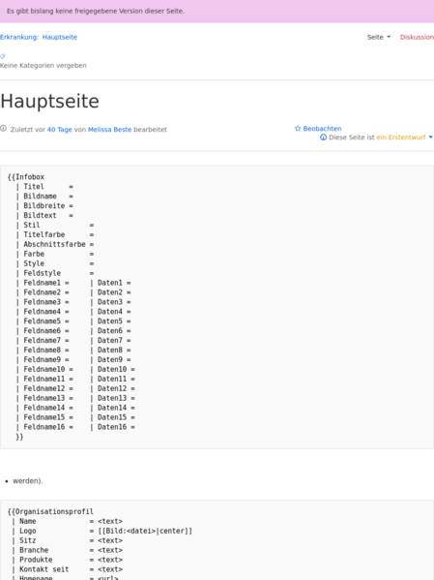434x580 pixels.
Task: Click the pink 'keine freigegebene Version' notice banner
Action: [217, 11]
